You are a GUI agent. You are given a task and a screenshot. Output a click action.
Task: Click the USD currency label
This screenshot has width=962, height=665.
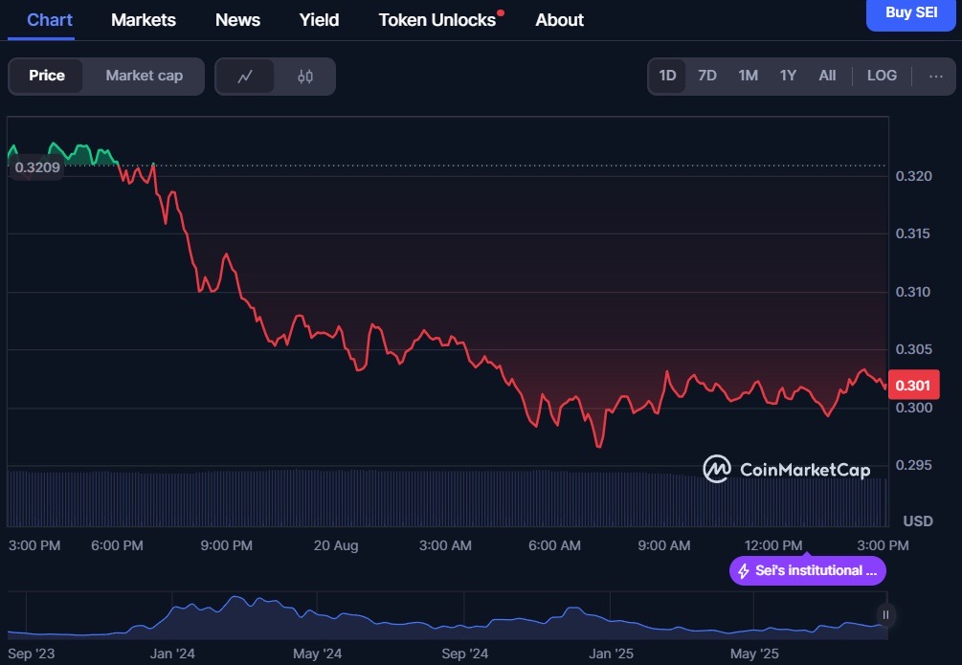pos(918,521)
